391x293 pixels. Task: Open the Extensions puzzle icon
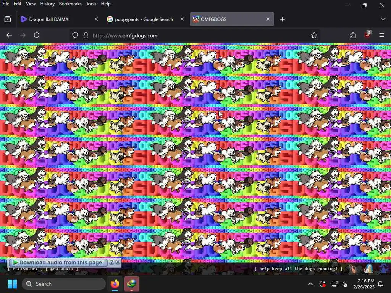click(353, 35)
